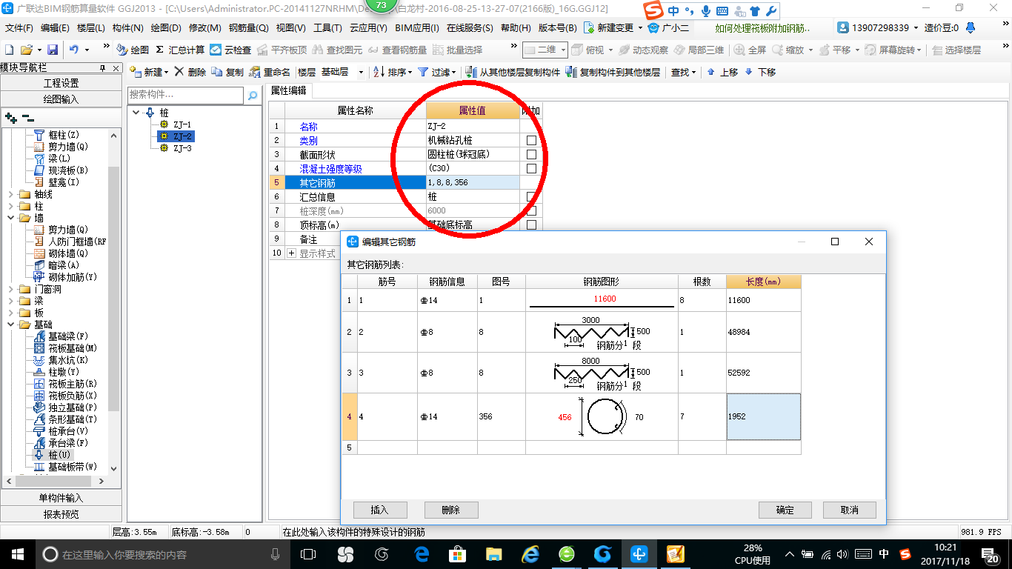Screen dimensions: 1012x569
Task: Click the Undo arrow icon
Action: tap(74, 50)
